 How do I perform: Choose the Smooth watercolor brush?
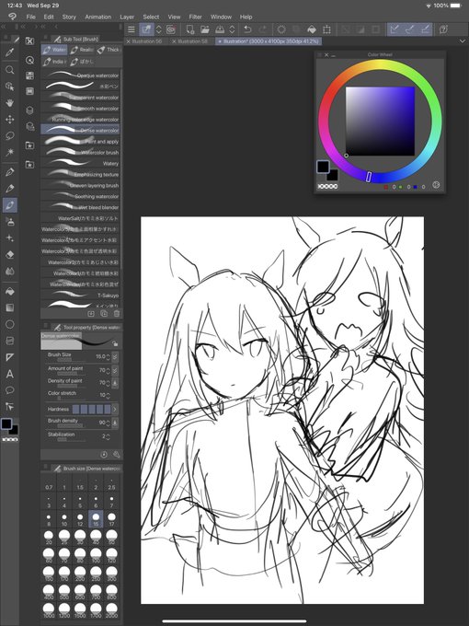coord(80,109)
